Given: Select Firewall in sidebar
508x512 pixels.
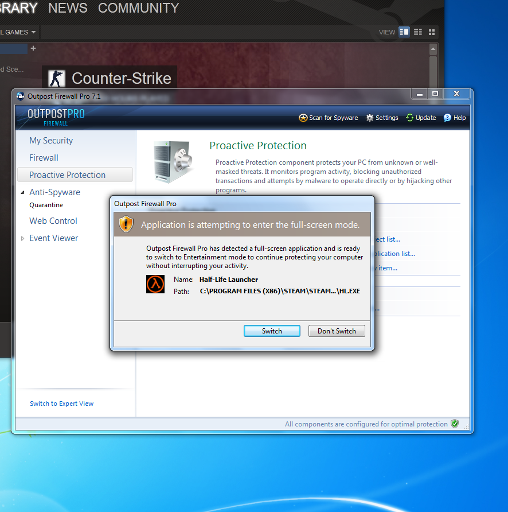Looking at the screenshot, I should click(x=44, y=158).
